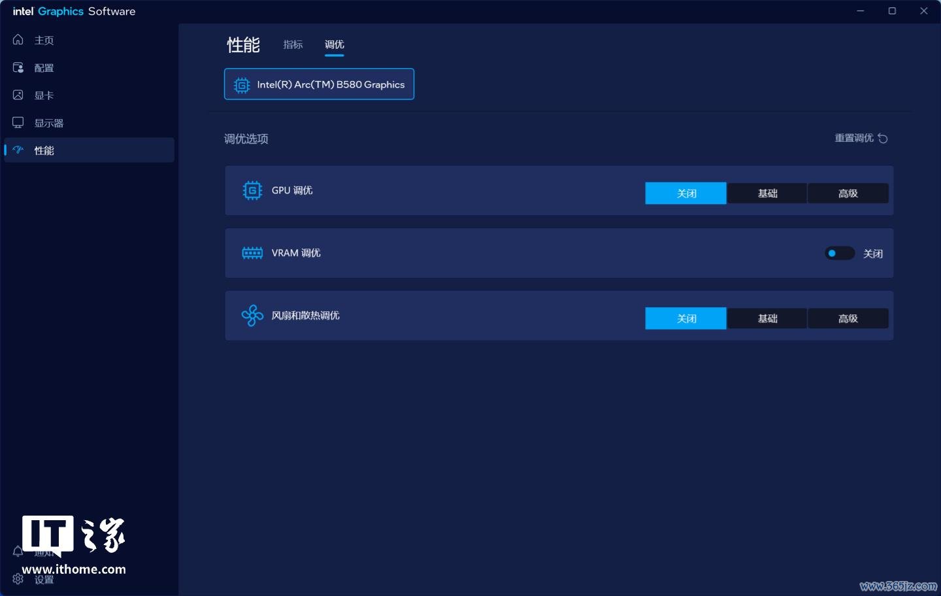The height and width of the screenshot is (596, 941).
Task: Click the fan icon for 风扇和散热调优
Action: 252,316
